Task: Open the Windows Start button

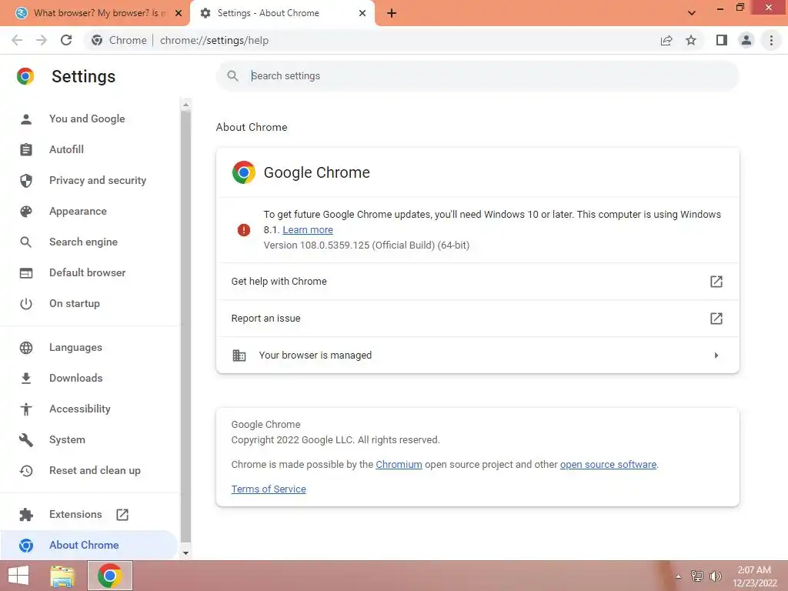Action: 18,576
